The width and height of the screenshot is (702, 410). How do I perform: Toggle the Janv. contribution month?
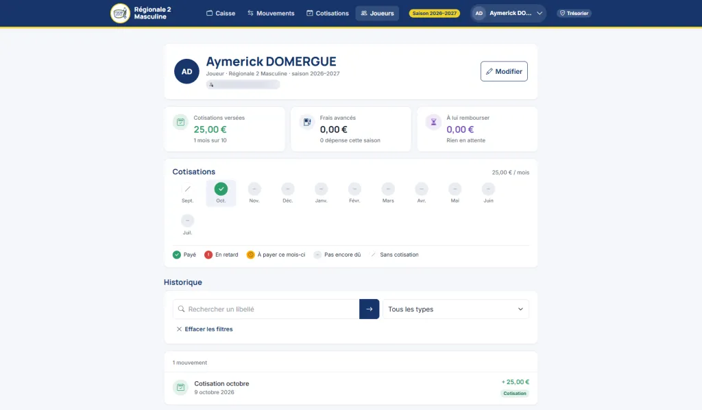(x=321, y=193)
